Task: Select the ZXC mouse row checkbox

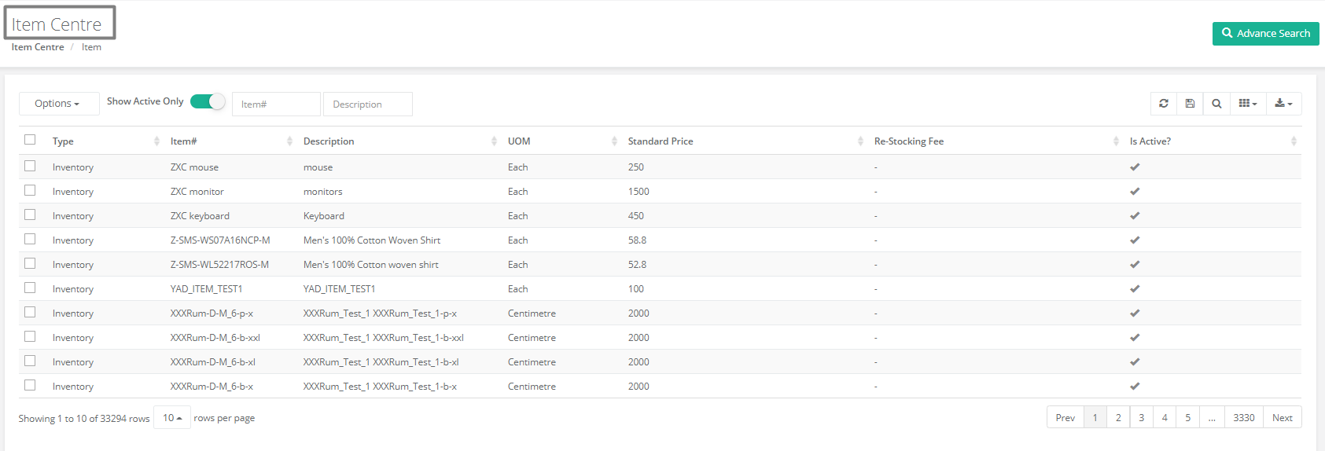Action: [30, 166]
